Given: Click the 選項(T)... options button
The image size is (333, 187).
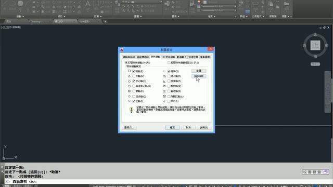Looking at the screenshot, I should (x=130, y=127).
